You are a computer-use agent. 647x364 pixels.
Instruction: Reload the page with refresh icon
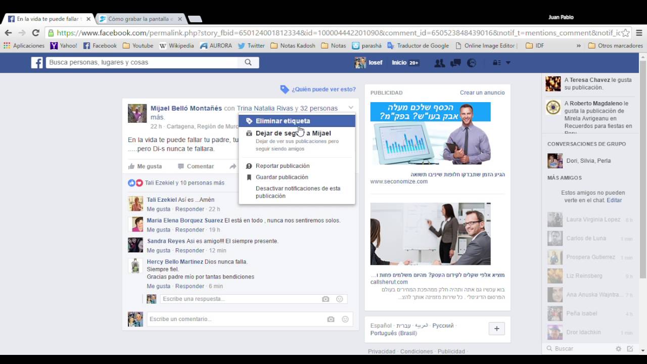[x=36, y=33]
